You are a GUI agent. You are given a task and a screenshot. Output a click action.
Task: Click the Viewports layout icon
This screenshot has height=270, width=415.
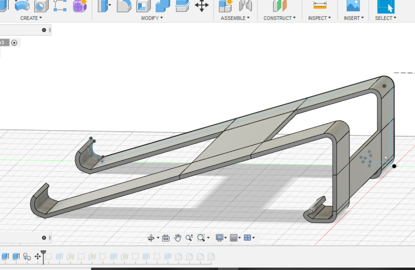(247, 238)
